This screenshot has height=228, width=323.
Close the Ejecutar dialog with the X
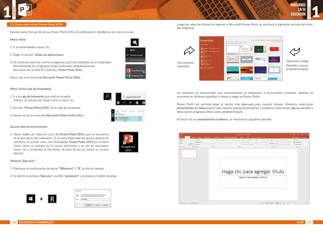109,191
